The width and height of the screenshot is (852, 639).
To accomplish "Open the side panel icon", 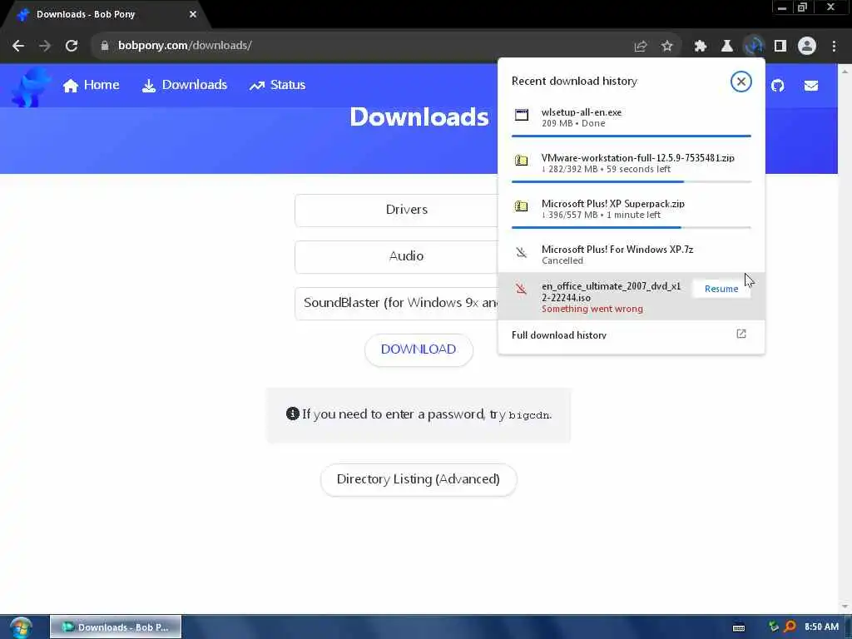I will tap(780, 47).
